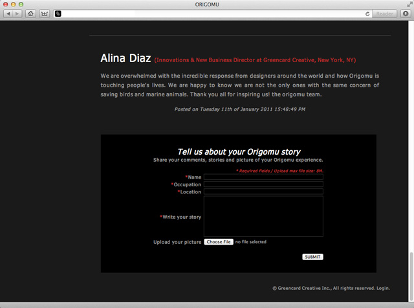This screenshot has height=308, width=414.
Task: Click the 'Tell us about your Origomu story' heading
Action: 239,152
